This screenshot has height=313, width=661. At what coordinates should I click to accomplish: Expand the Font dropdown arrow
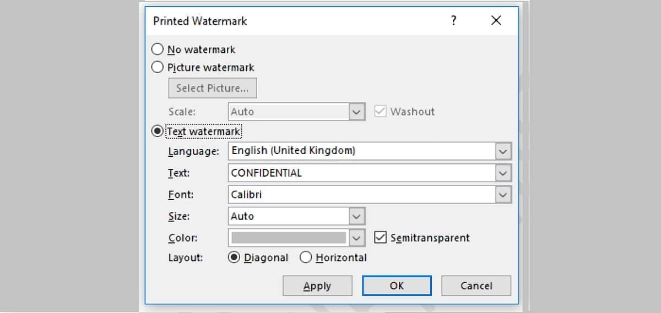pyautogui.click(x=502, y=194)
